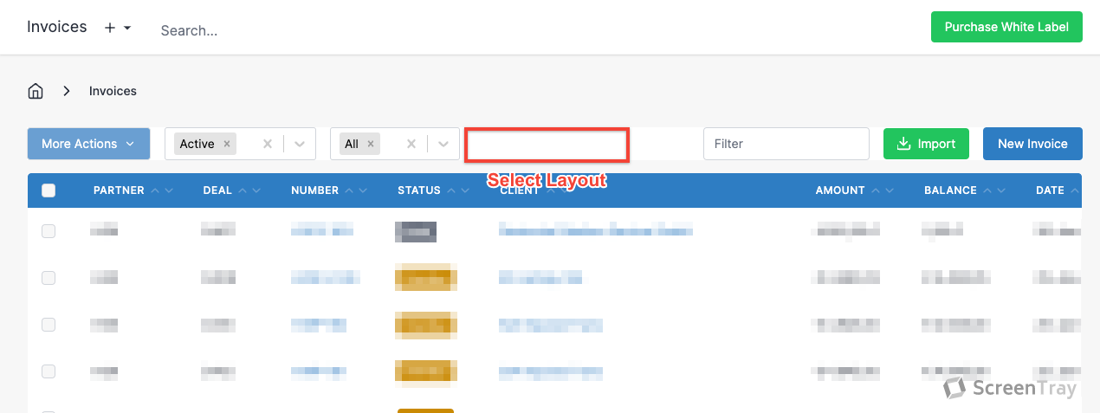Remove the All tag with its x
The height and width of the screenshot is (413, 1100).
coord(371,144)
